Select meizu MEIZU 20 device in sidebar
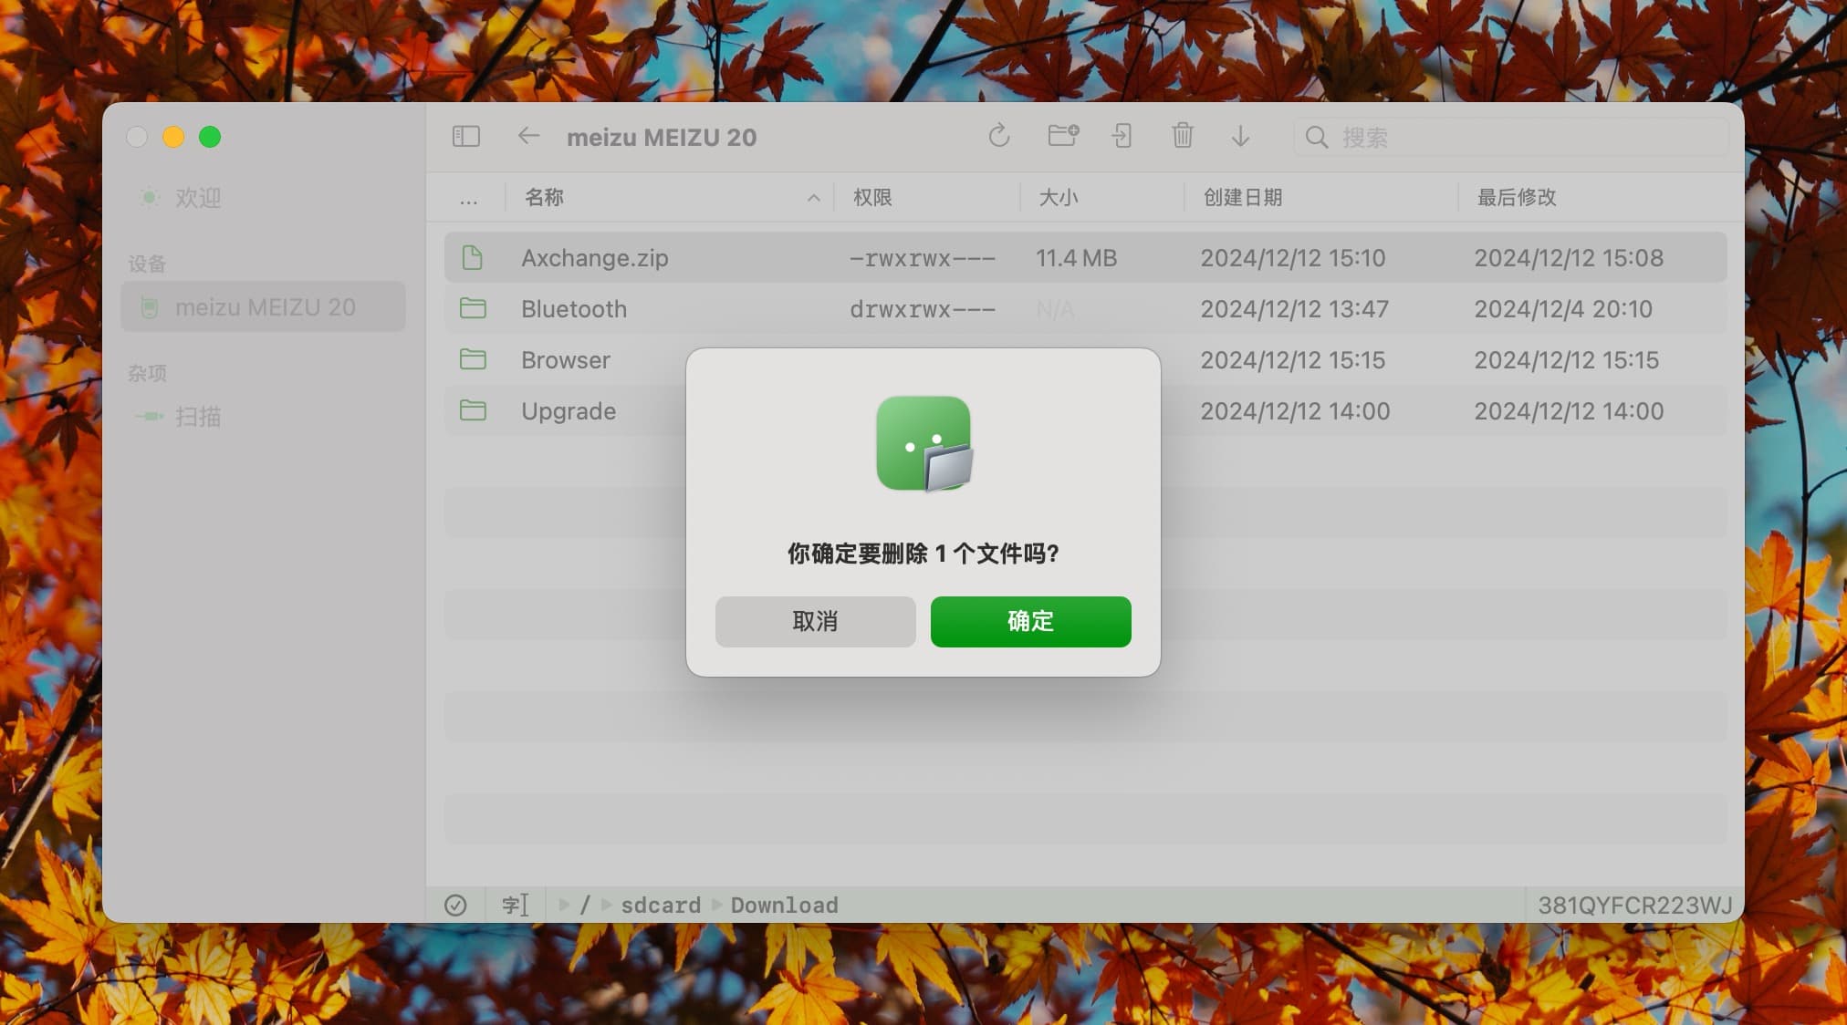 tap(264, 307)
